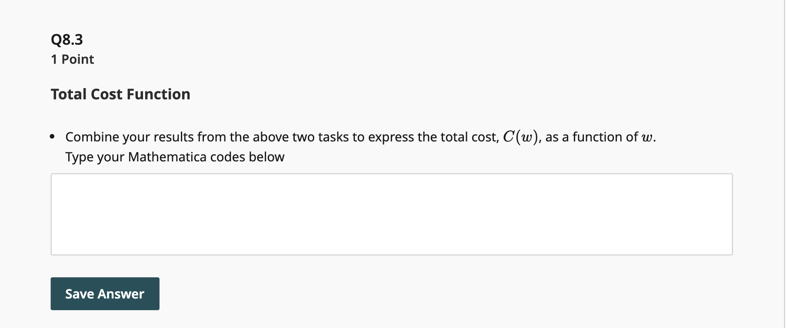The width and height of the screenshot is (786, 328).
Task: Select the Q8.3 question heading
Action: click(x=66, y=39)
